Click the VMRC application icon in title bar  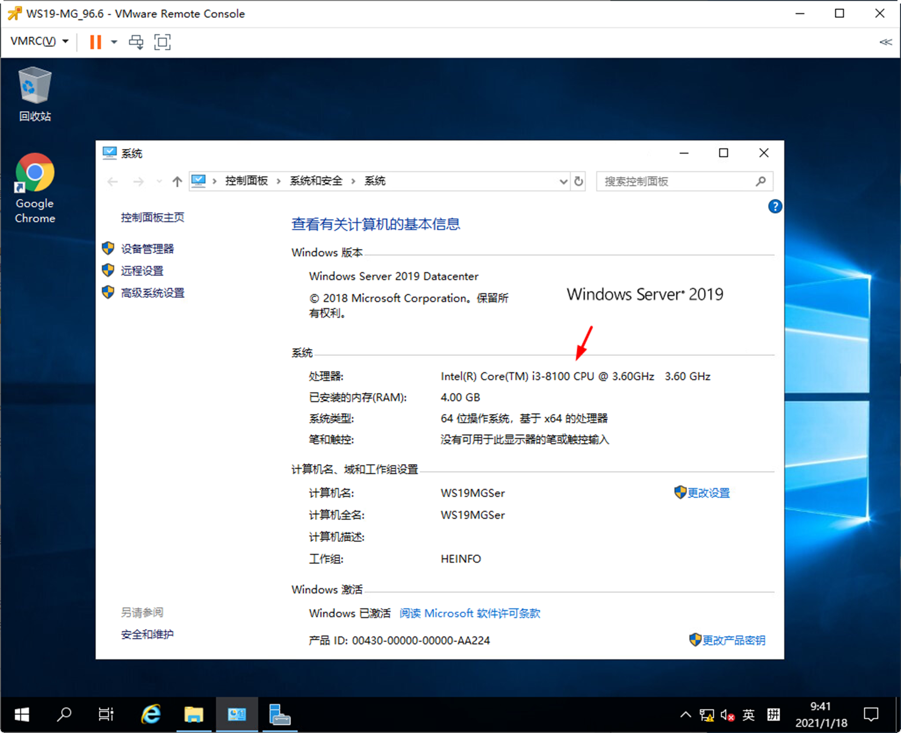click(x=14, y=14)
